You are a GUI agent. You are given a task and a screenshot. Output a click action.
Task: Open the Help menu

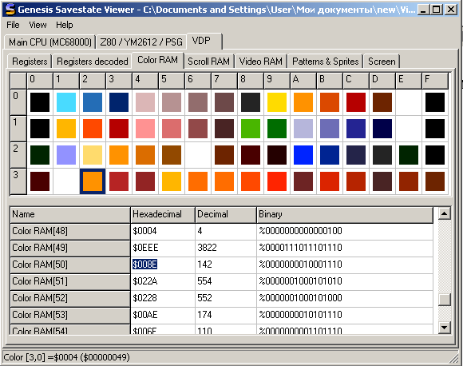[x=65, y=25]
